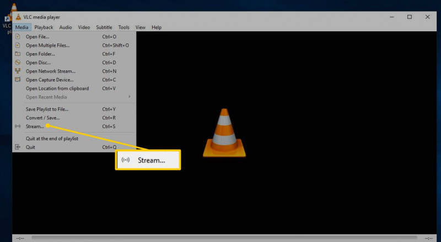Choose Save Playlist to File...

coord(74,109)
